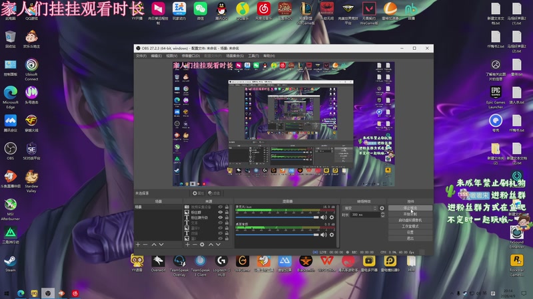Open 停靠窗口(D) menu in OBS
The width and height of the screenshot is (533, 299).
[x=191, y=56]
